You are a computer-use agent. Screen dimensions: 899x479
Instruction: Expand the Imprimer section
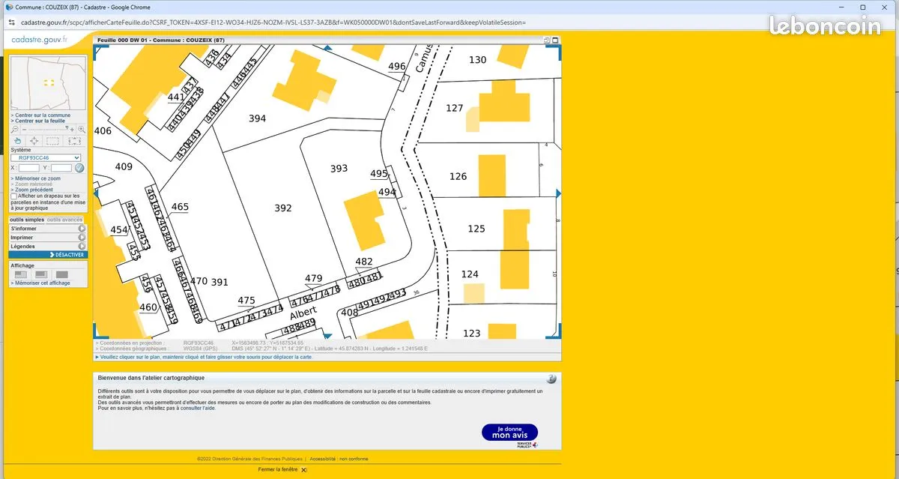[48, 238]
